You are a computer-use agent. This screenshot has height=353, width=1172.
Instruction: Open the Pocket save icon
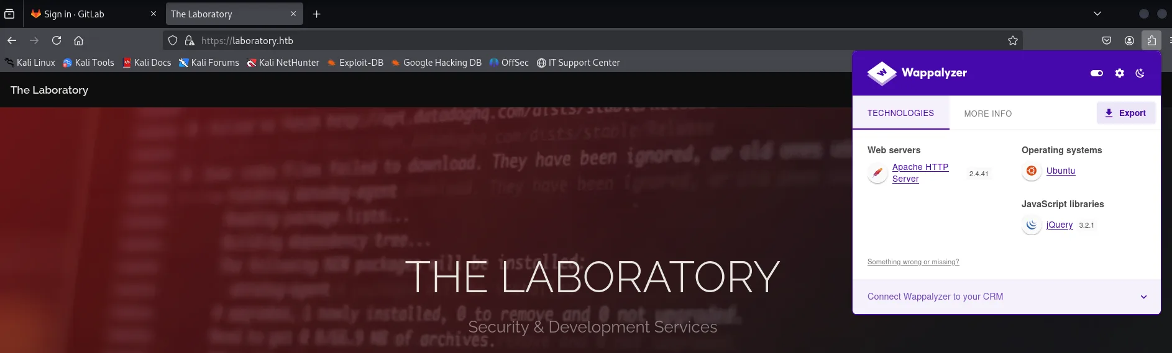tap(1107, 40)
